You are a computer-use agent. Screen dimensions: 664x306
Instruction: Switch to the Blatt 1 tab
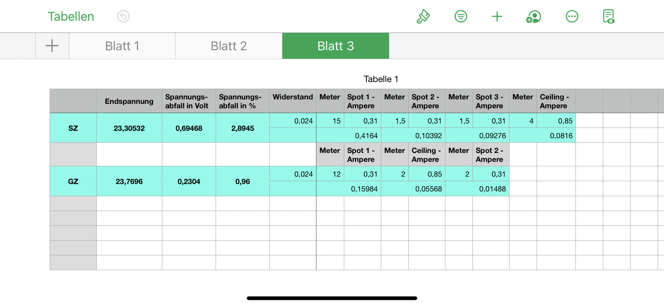[122, 46]
